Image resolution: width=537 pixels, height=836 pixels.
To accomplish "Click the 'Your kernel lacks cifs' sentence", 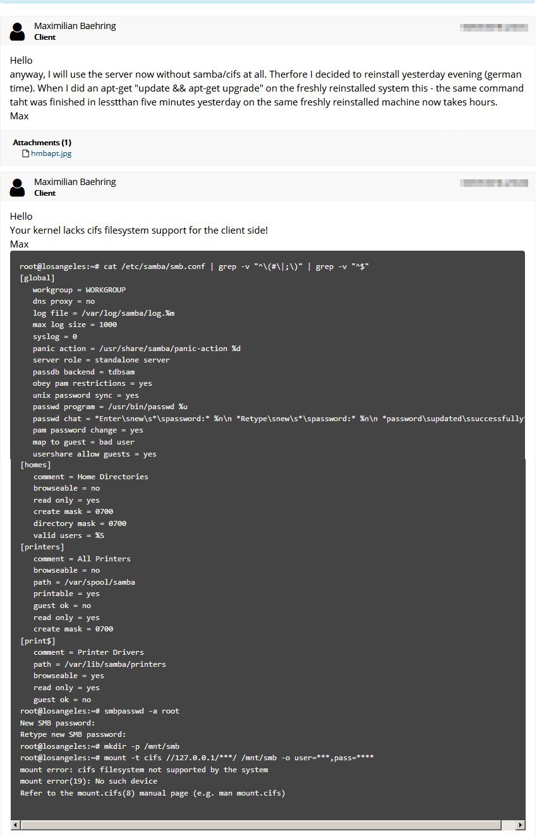I will click(x=139, y=230).
